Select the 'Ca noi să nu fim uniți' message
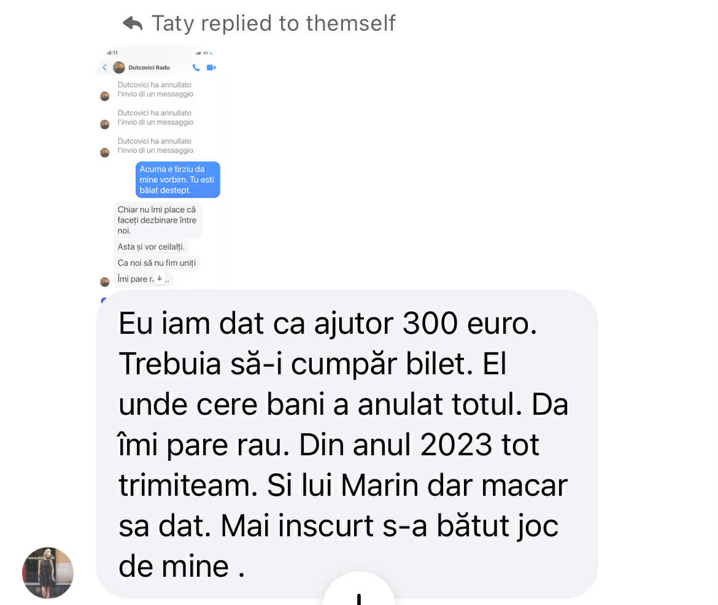This screenshot has width=718, height=605. [156, 263]
